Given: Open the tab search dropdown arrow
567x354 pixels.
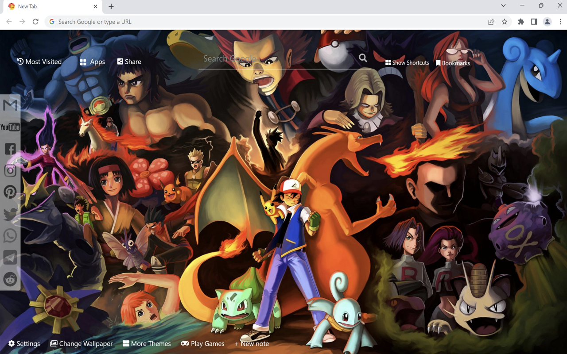Looking at the screenshot, I should pos(503,6).
